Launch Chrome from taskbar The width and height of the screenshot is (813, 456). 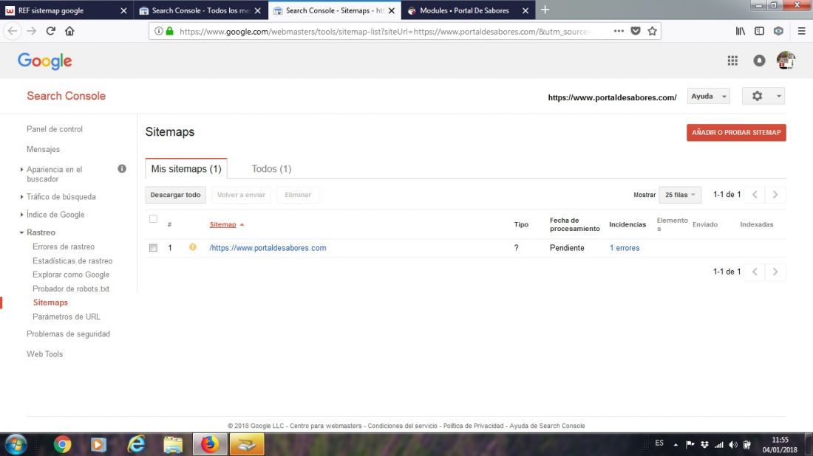[x=62, y=445]
